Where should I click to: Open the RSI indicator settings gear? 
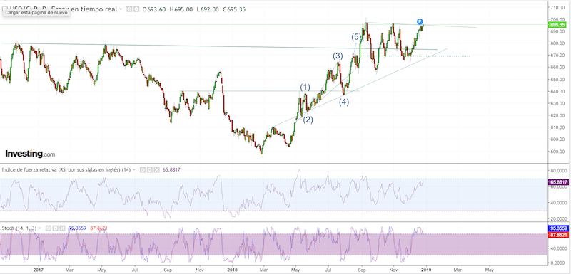coord(150,169)
